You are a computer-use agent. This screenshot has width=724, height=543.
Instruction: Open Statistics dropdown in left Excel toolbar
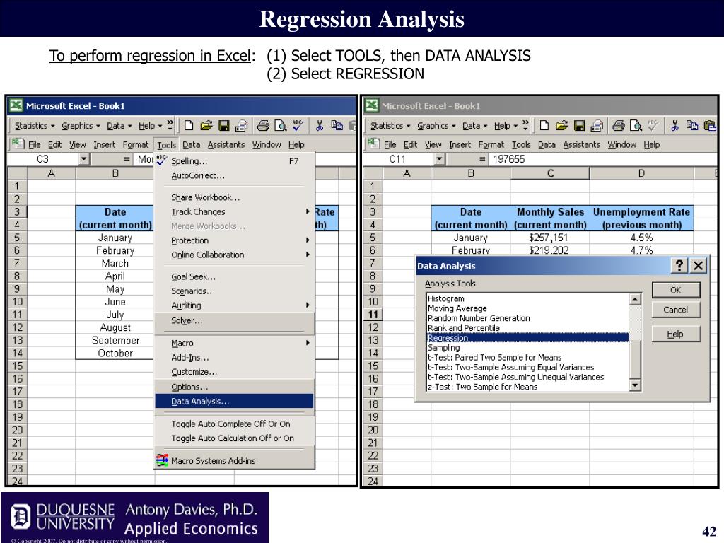(x=35, y=126)
